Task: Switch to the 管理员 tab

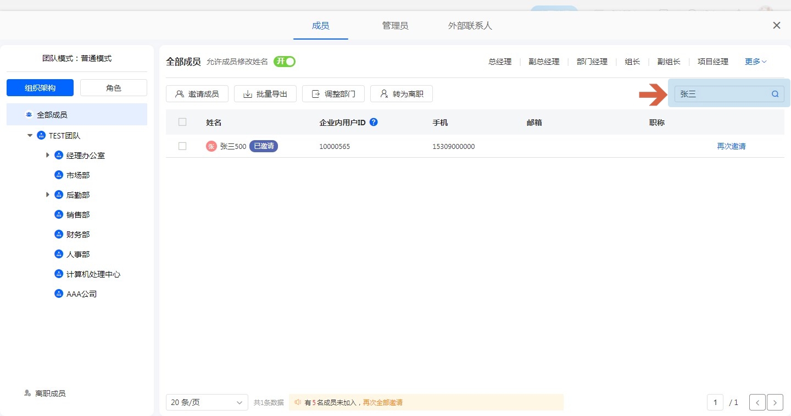Action: click(x=395, y=26)
